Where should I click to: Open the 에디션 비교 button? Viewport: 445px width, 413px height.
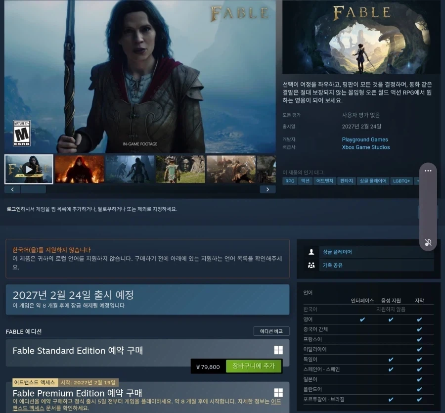click(271, 331)
